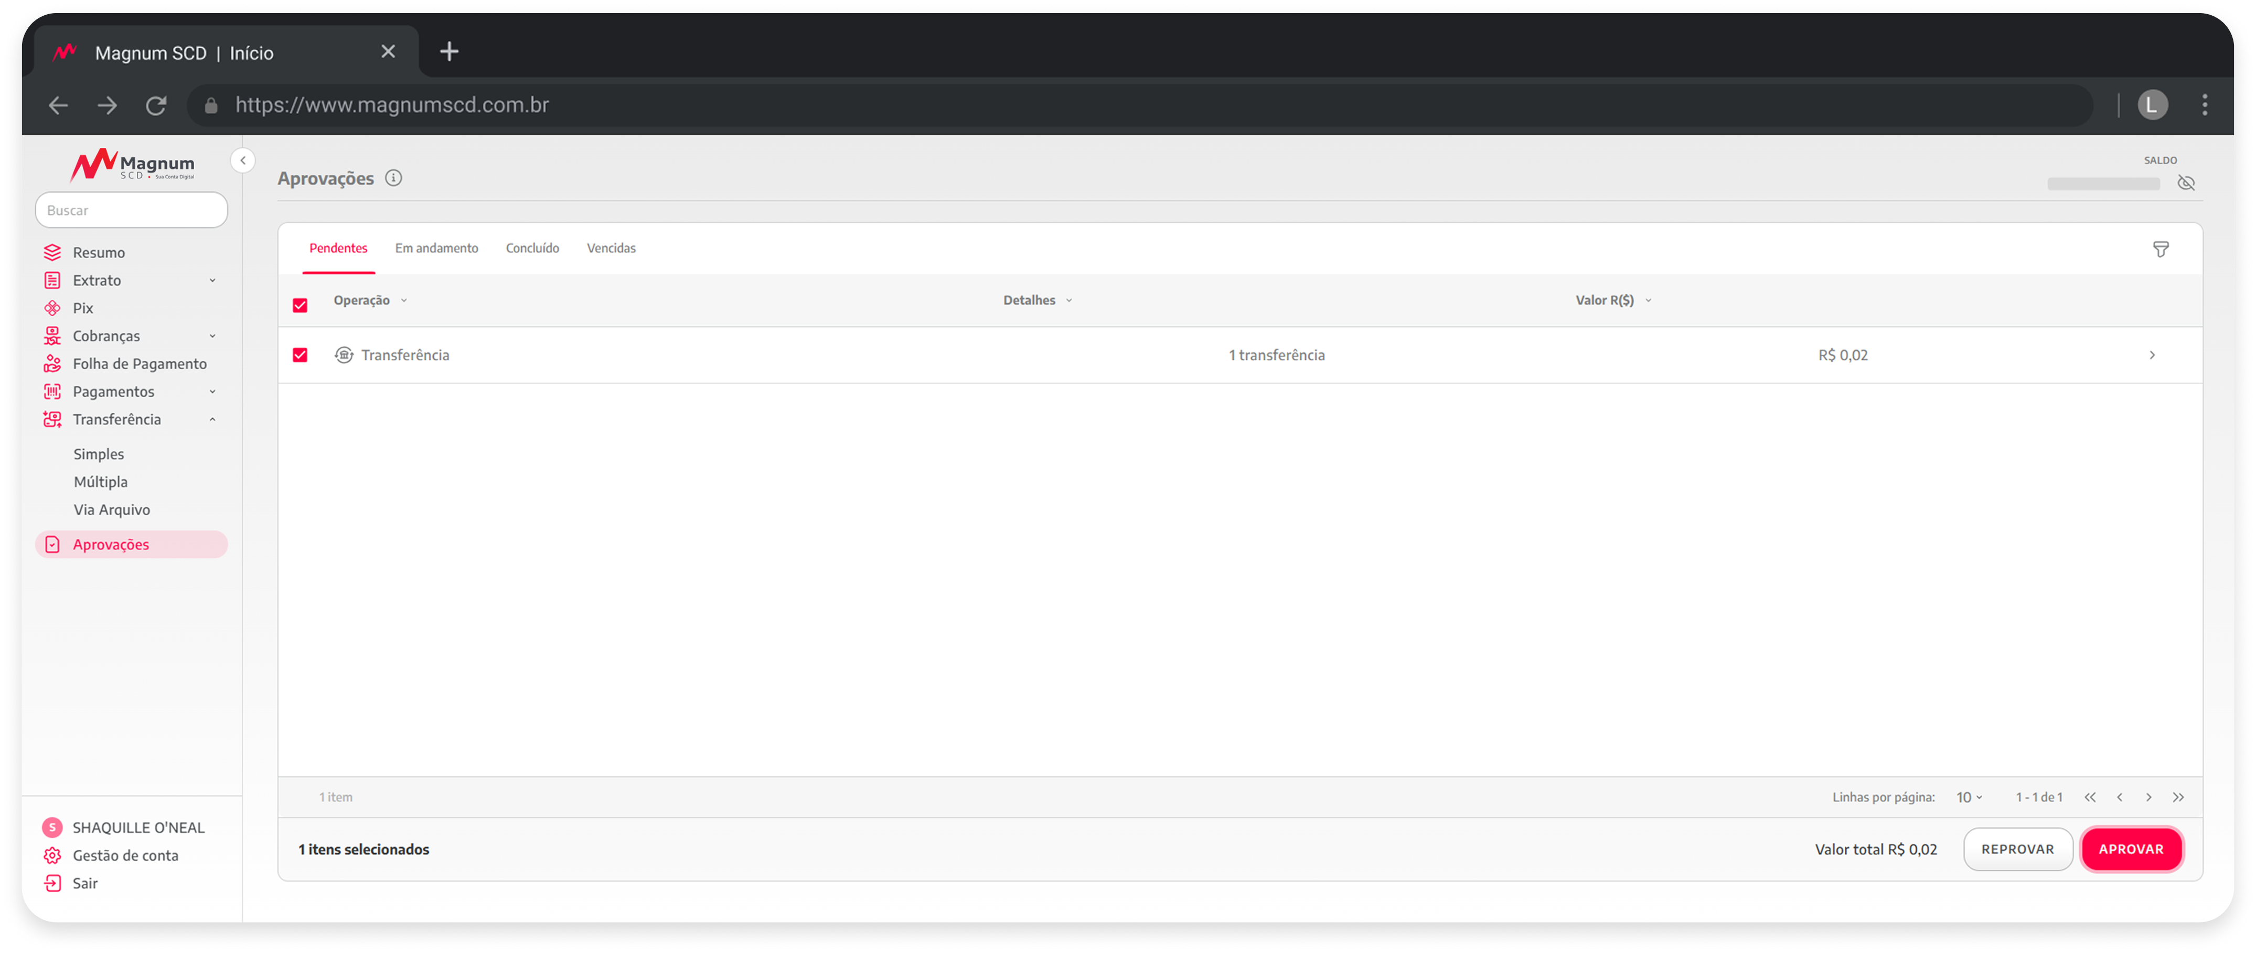Toggle balance visibility eye icon
The image size is (2256, 953).
pos(2186,183)
